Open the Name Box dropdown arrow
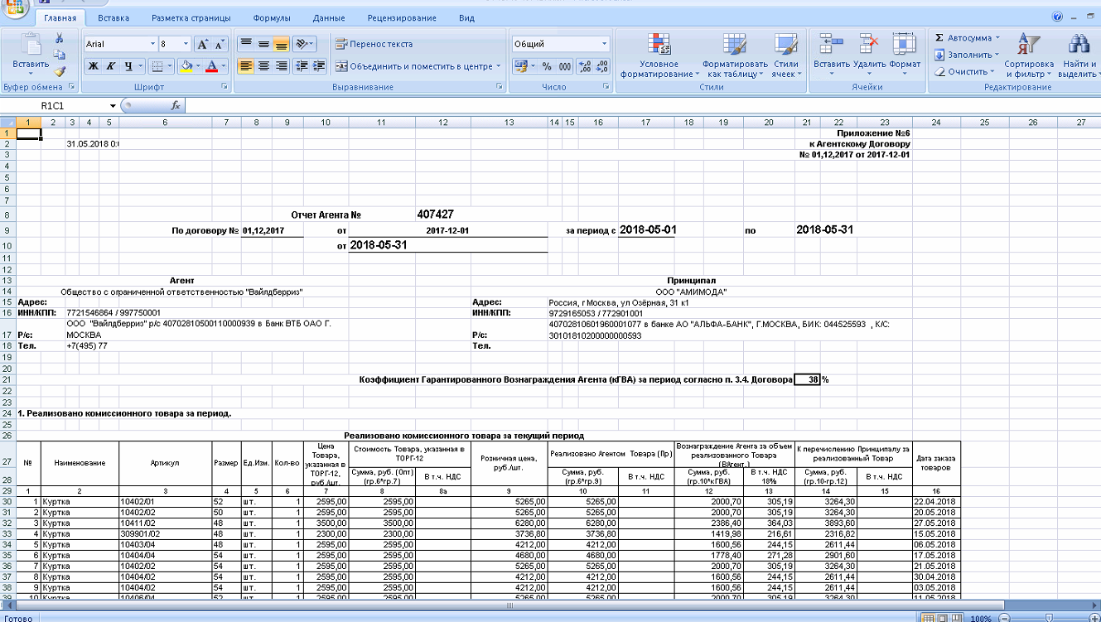Image resolution: width=1101 pixels, height=622 pixels. (x=113, y=106)
